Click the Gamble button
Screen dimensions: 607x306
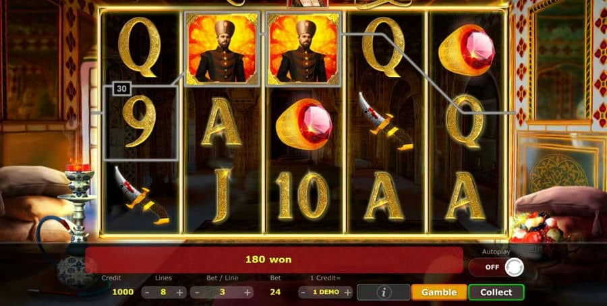point(439,292)
